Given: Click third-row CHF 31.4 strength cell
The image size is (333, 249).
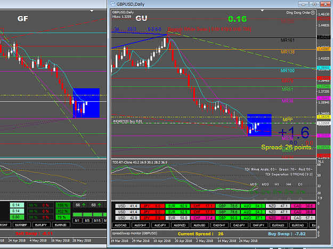Looking at the screenshot, I should 202,218.
